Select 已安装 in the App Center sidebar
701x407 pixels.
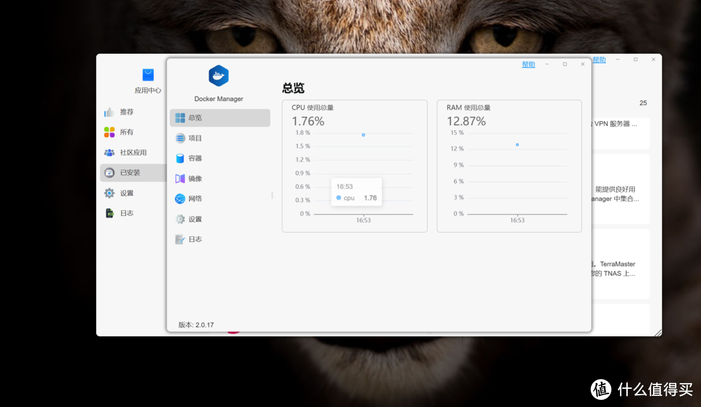[x=110, y=173]
